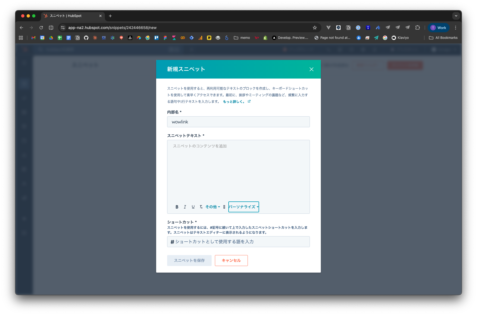Apply bold formatting in snippet editor
The height and width of the screenshot is (315, 477).
pyautogui.click(x=177, y=207)
